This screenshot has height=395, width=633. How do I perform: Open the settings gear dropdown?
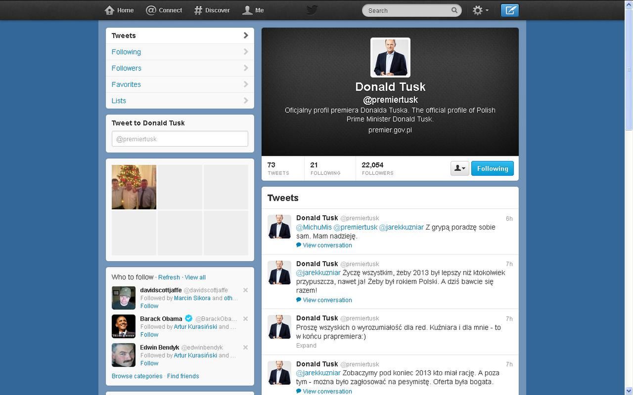click(x=480, y=10)
